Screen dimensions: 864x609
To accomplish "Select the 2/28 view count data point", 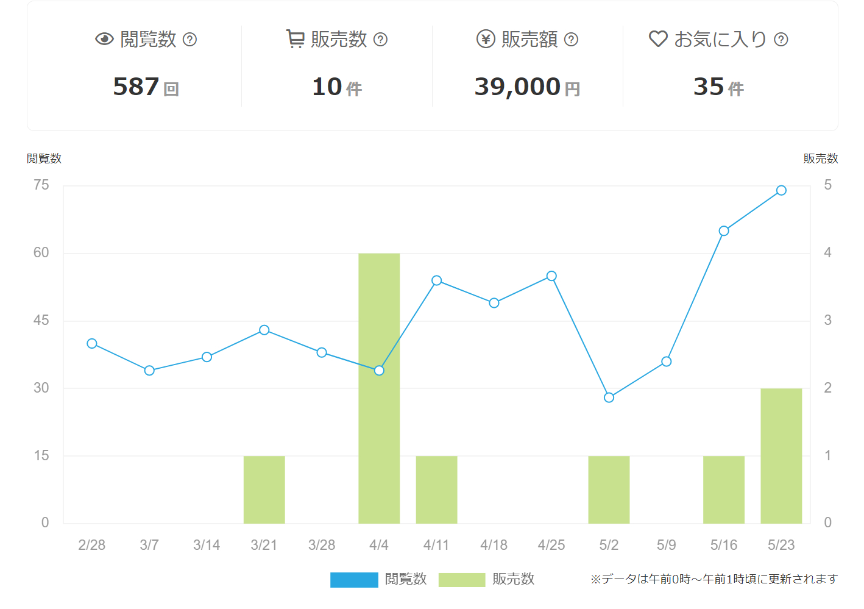I will pos(92,343).
